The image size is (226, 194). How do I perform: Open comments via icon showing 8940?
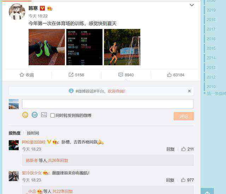click(x=121, y=75)
